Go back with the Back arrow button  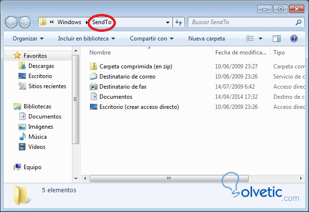[x=11, y=22]
